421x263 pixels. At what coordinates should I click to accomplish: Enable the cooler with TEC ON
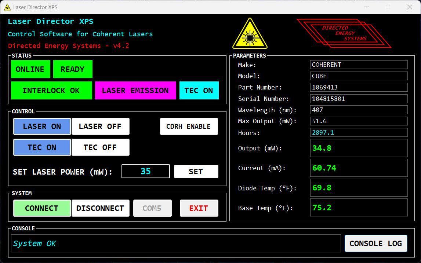[42, 147]
